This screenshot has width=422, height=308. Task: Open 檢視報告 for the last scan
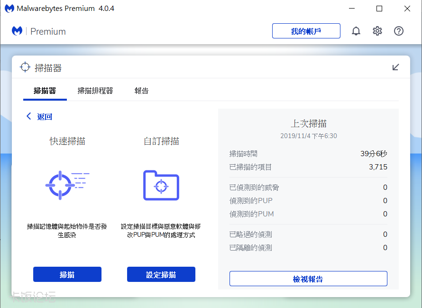[308, 279]
